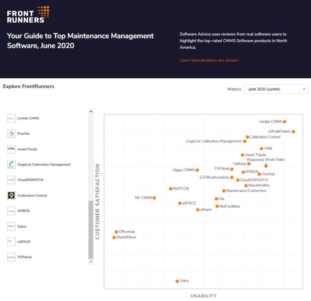Click the TOPdesk name in product list
Viewport: 311px width, 301px height.
click(25, 257)
